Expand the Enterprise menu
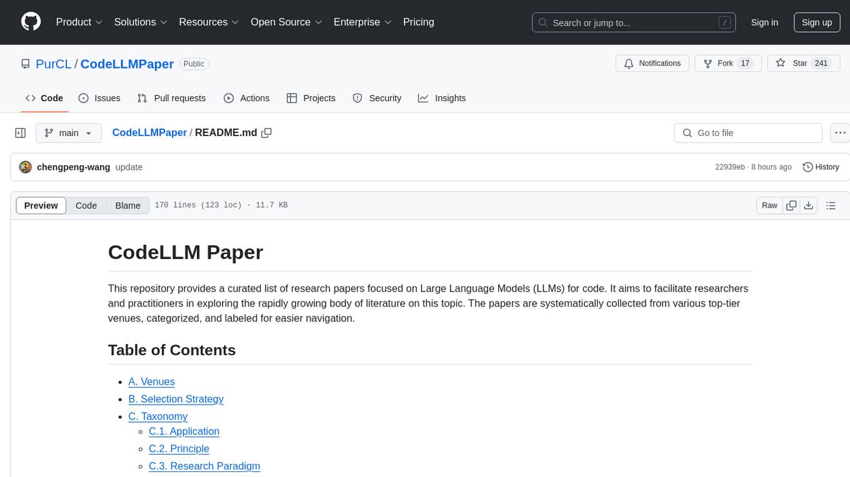This screenshot has height=477, width=850. pyautogui.click(x=362, y=22)
